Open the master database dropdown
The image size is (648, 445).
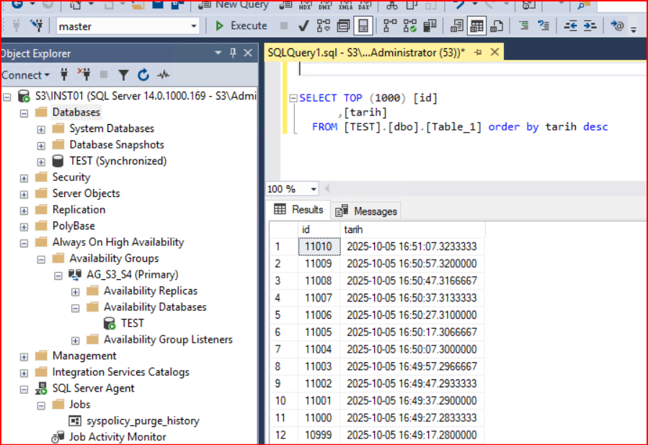coord(193,26)
